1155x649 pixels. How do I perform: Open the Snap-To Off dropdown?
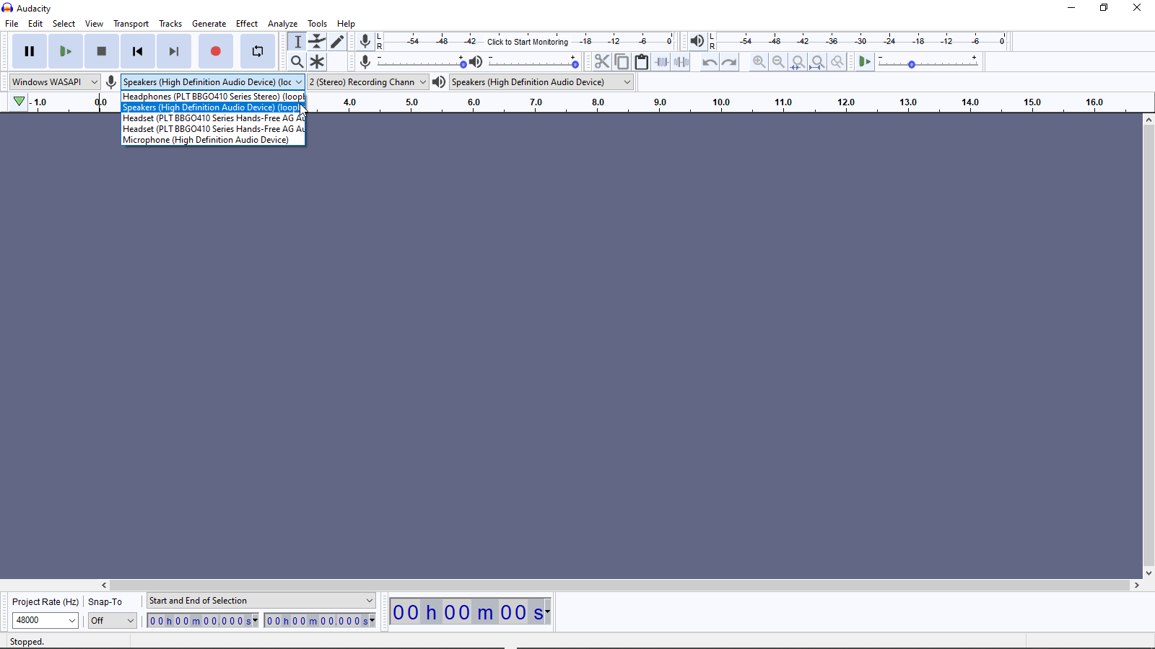click(x=113, y=620)
